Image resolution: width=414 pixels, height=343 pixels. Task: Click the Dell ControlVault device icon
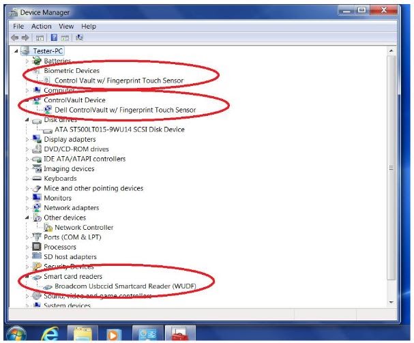coord(48,109)
